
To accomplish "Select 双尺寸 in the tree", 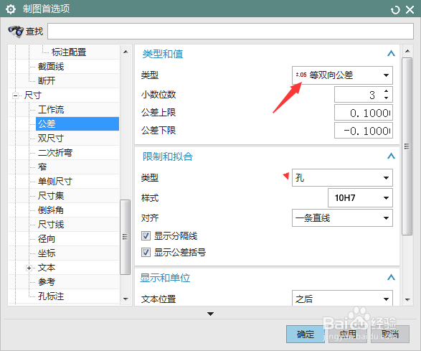I will tap(51, 138).
